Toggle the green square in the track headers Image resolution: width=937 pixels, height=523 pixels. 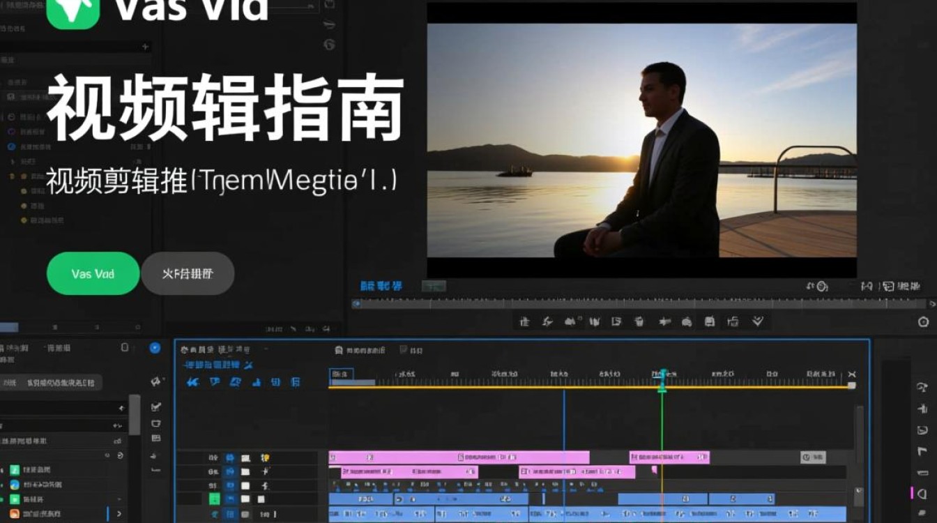tap(214, 499)
